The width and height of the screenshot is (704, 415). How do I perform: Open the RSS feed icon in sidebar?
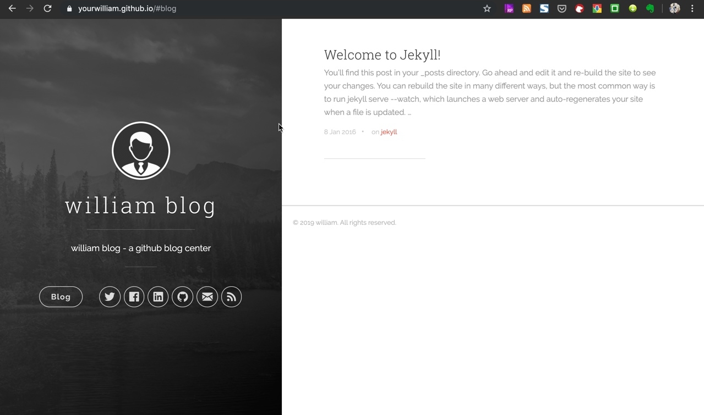coord(231,297)
